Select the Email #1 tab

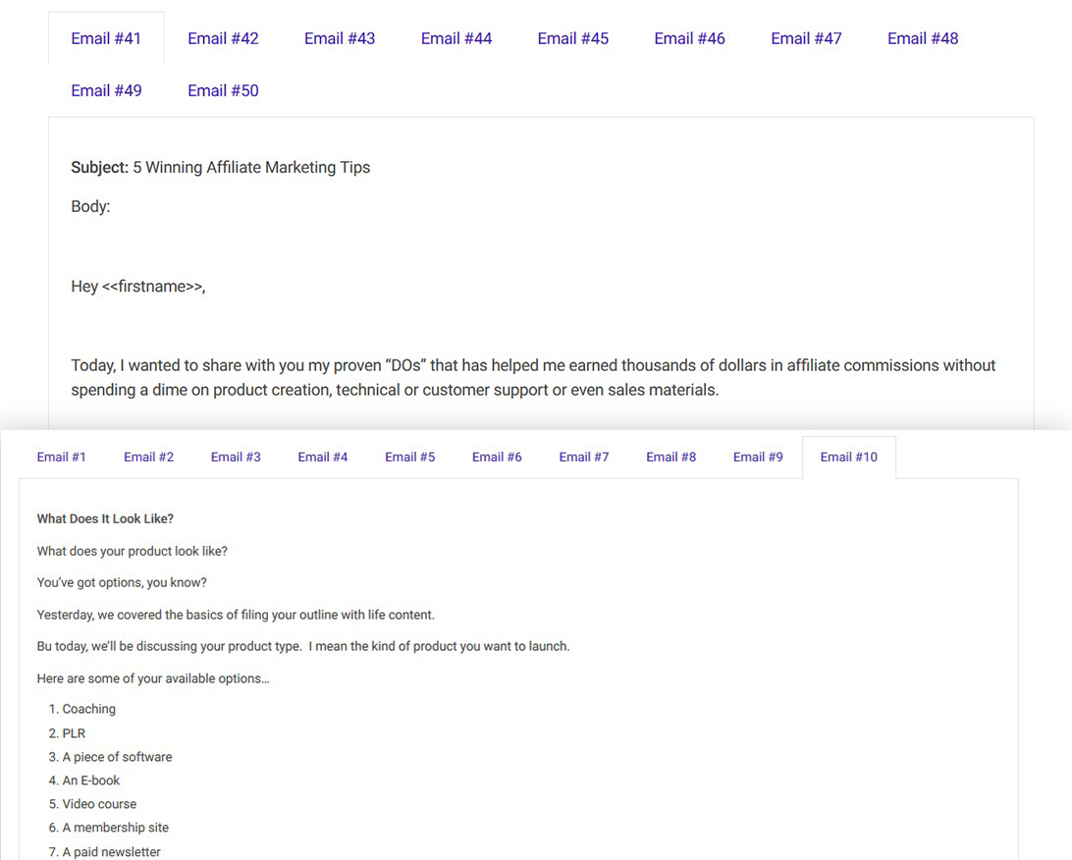click(62, 457)
